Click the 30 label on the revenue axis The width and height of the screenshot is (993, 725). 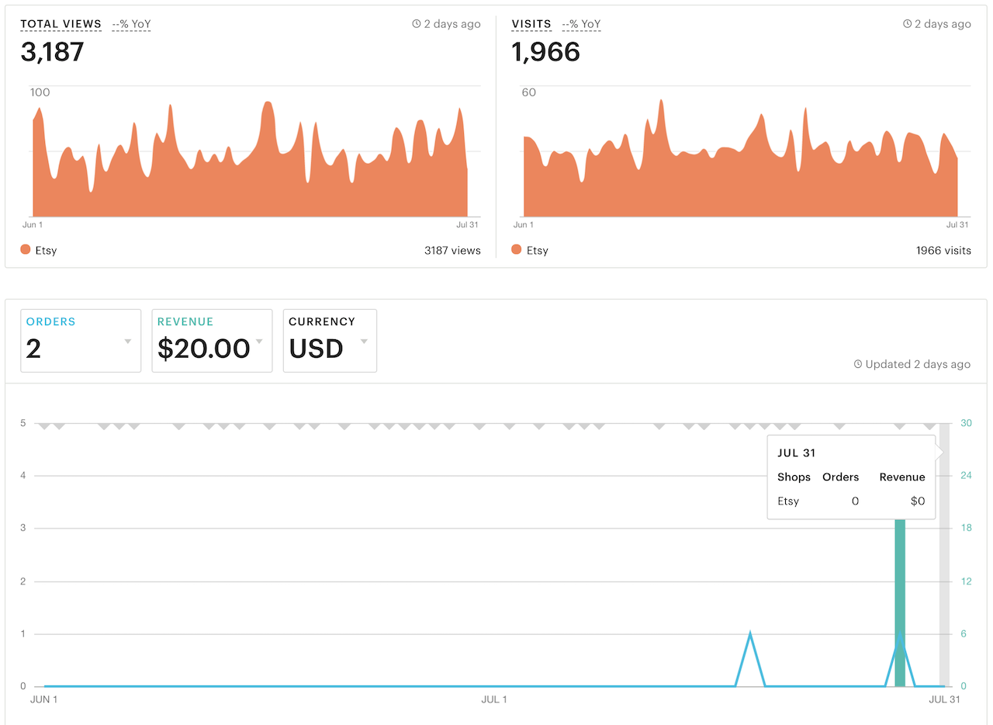tap(966, 423)
